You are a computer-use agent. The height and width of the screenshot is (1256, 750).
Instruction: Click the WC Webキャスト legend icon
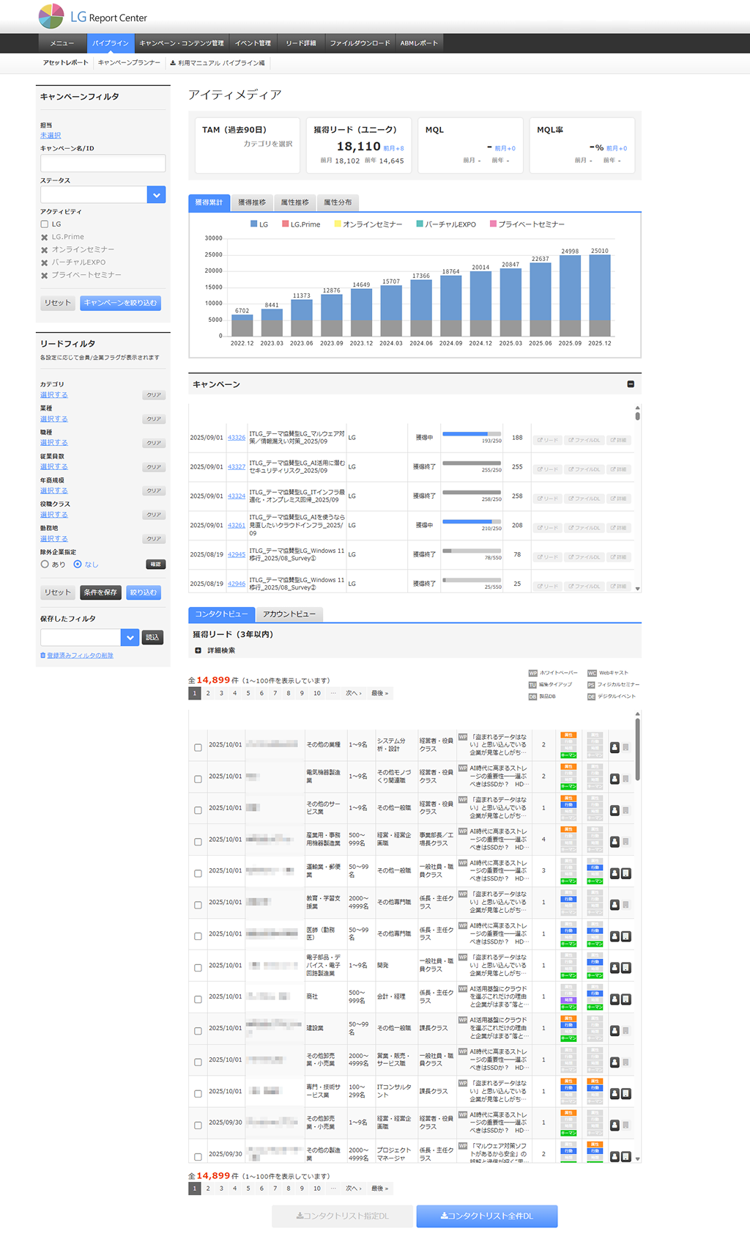click(x=592, y=673)
